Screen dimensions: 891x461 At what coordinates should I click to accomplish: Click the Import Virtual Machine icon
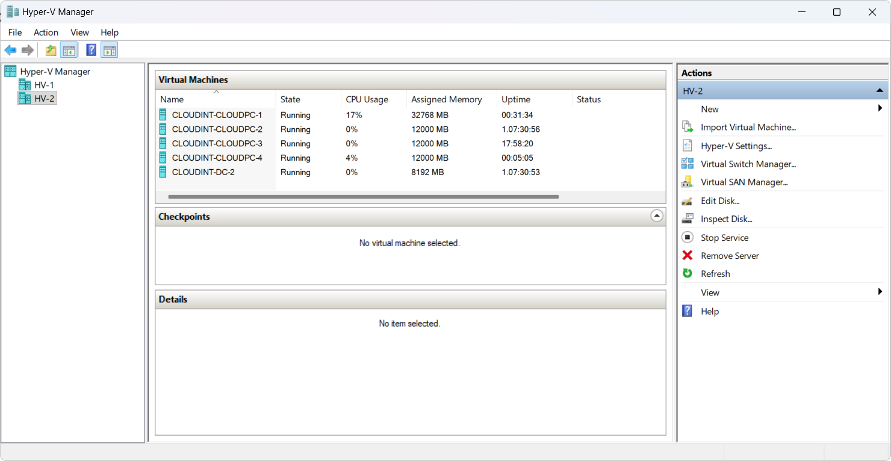click(x=688, y=127)
